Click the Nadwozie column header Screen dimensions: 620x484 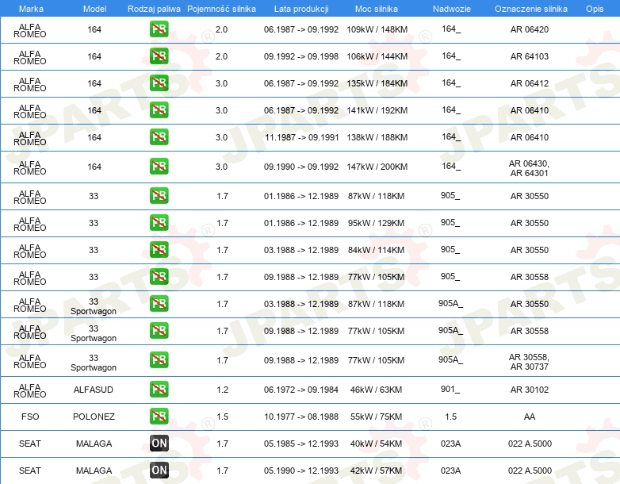click(x=452, y=9)
